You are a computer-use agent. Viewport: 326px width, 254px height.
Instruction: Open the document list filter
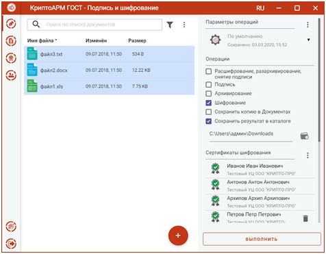coord(170,25)
